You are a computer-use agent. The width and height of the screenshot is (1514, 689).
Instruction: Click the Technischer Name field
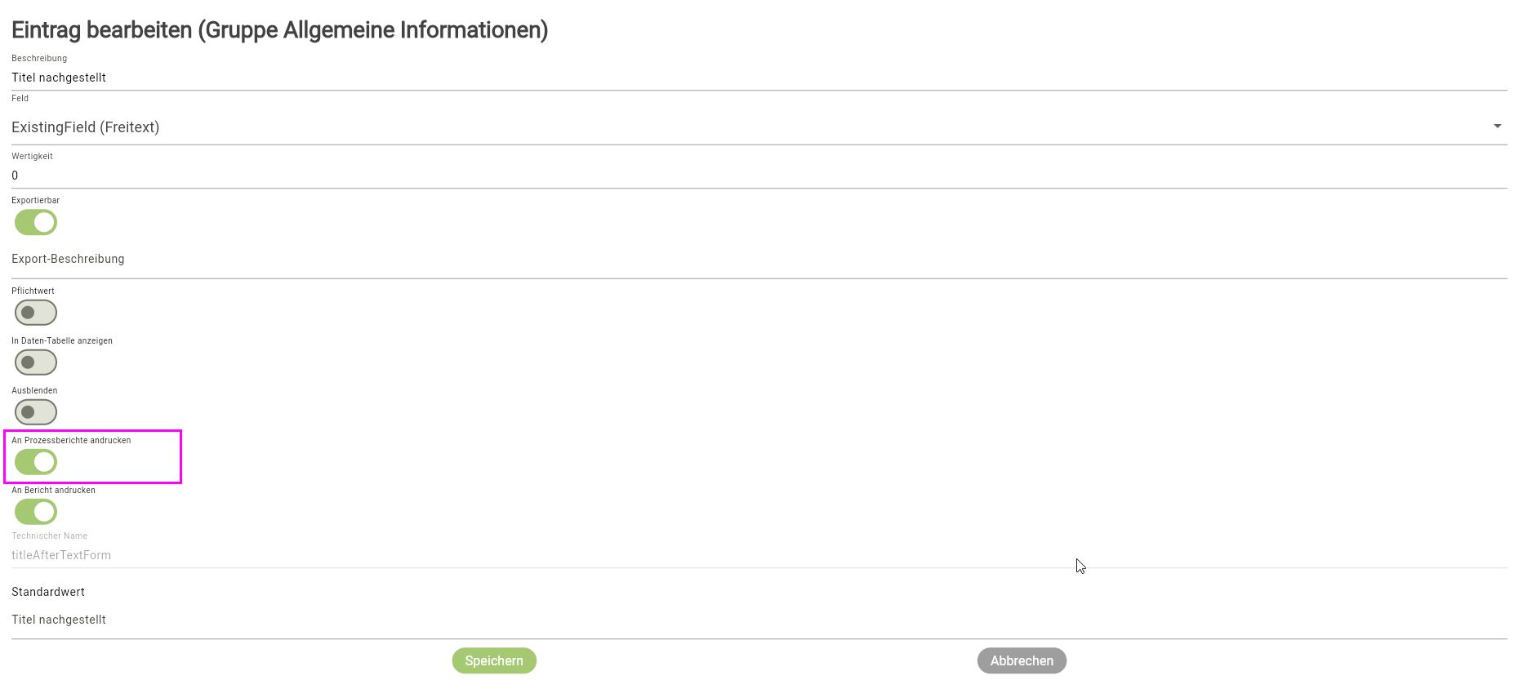pos(758,555)
